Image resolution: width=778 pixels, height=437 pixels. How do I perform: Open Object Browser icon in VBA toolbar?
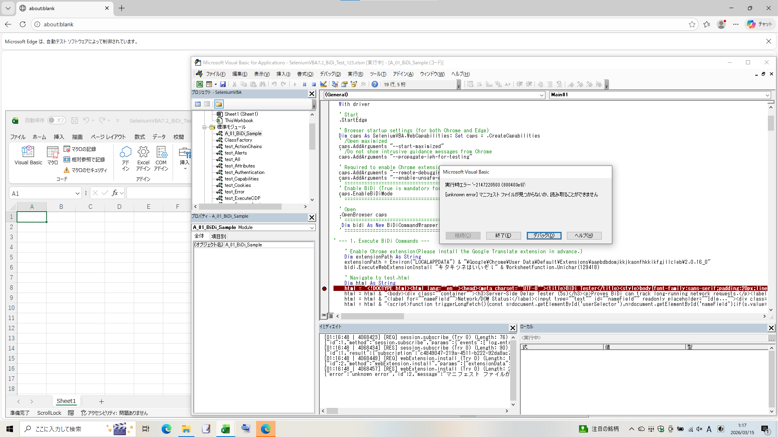354,84
